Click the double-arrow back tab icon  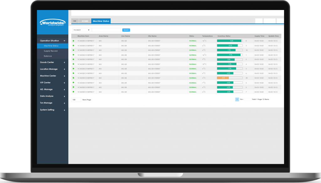[x=75, y=21]
